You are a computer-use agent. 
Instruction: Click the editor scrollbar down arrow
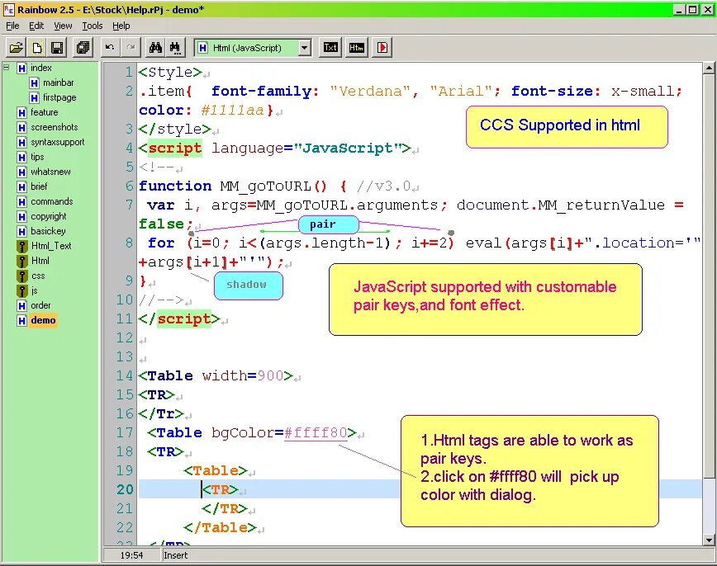tap(709, 540)
